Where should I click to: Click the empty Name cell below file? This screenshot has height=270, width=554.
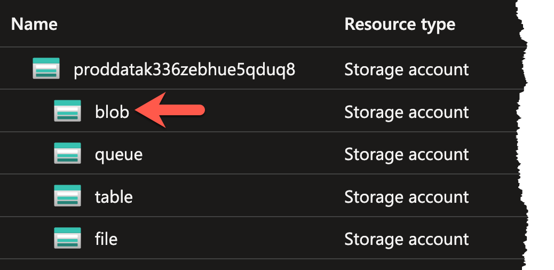[x=160, y=265]
